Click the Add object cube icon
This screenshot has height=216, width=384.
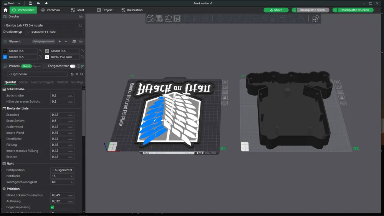click(x=150, y=18)
